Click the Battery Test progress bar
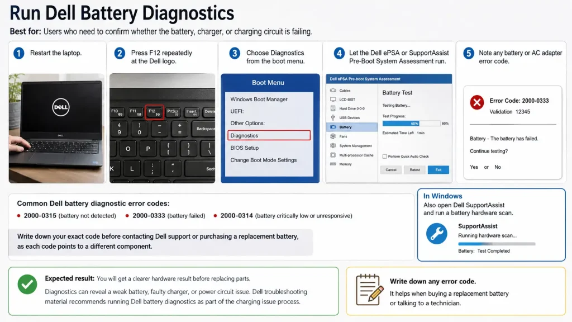Viewport: 572px width, 322px height. 411,124
